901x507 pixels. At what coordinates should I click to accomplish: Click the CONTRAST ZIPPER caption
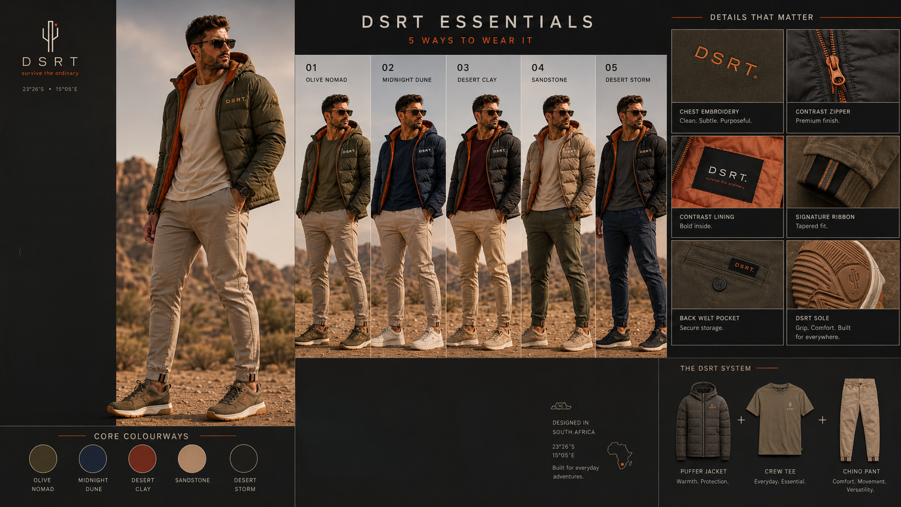[823, 112]
